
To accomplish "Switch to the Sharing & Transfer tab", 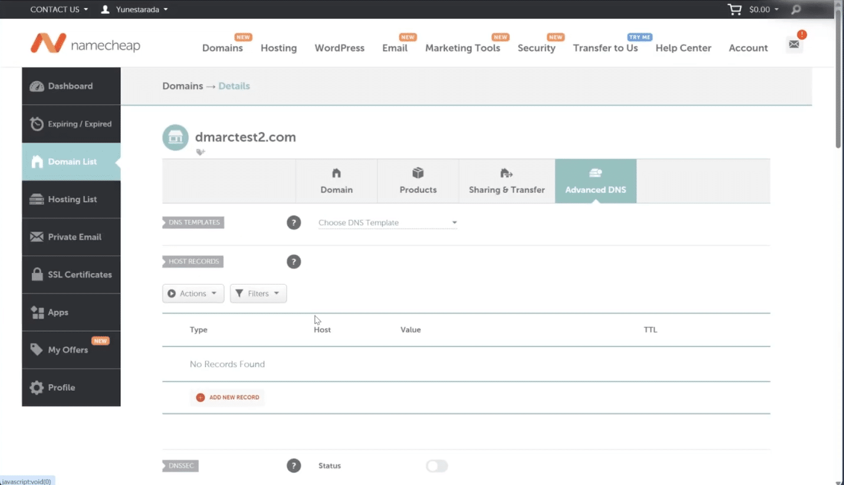I will [x=506, y=181].
